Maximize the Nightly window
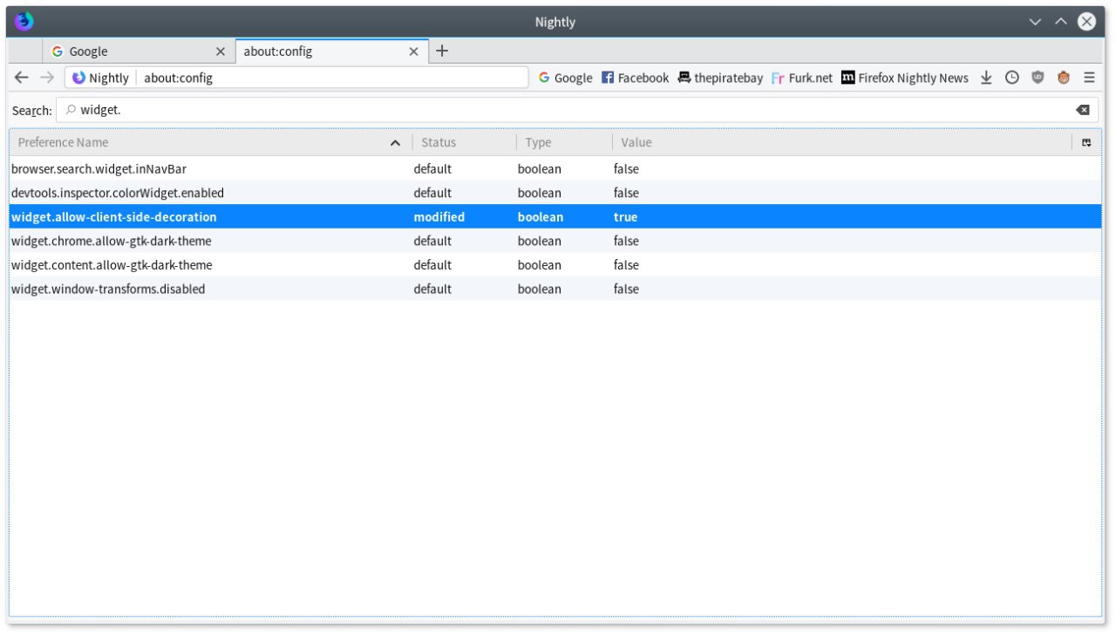1116x635 pixels. coord(1061,22)
